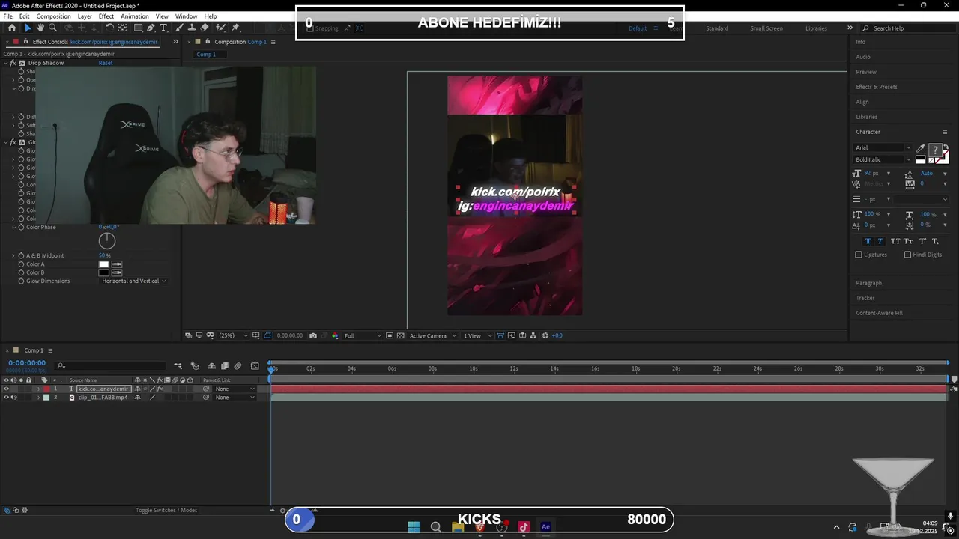Select the Eraser tool
This screenshot has height=539, width=959.
(x=205, y=28)
